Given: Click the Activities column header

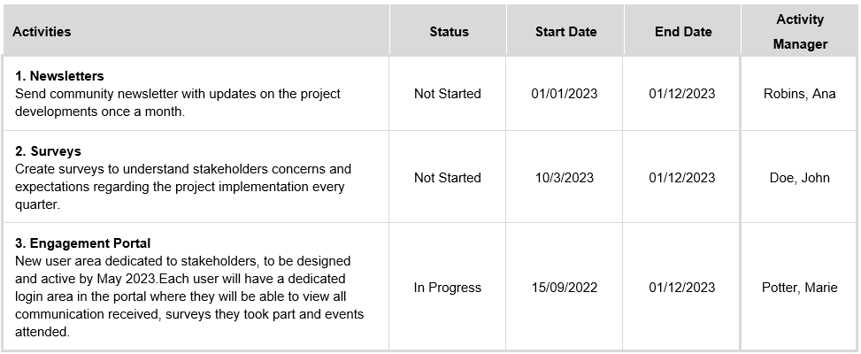Looking at the screenshot, I should tap(42, 32).
